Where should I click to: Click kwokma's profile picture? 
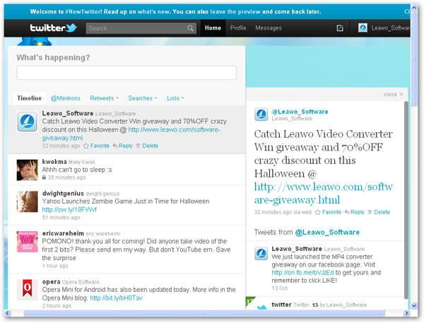coord(28,170)
